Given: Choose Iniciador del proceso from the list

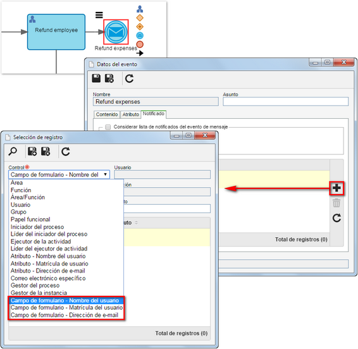Looking at the screenshot, I should click(37, 227).
